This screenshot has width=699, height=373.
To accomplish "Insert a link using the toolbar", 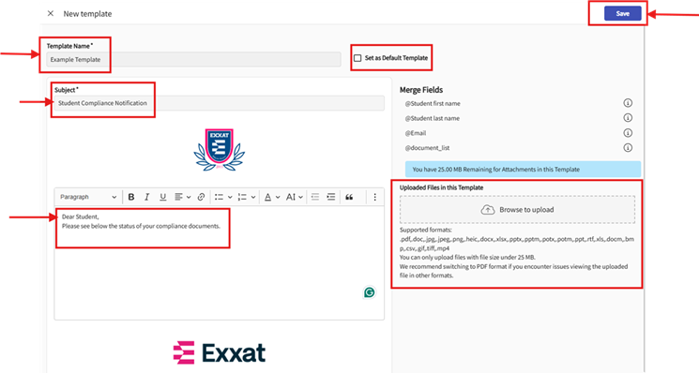I will coord(201,197).
